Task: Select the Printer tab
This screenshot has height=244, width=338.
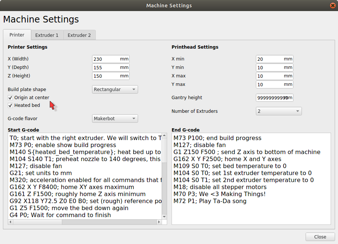Action: (17, 35)
